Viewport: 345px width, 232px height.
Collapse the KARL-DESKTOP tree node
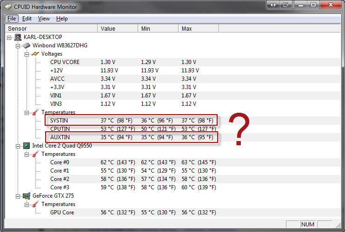pos(9,38)
